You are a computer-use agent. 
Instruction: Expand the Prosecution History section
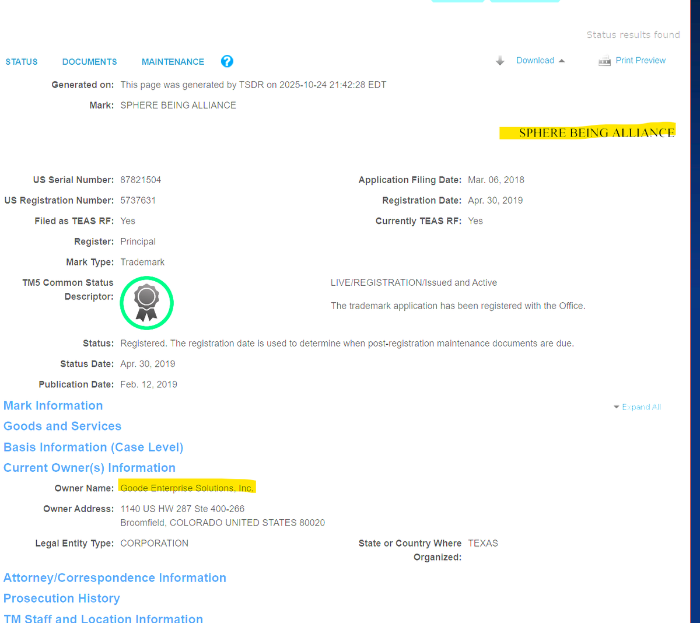[x=62, y=598]
